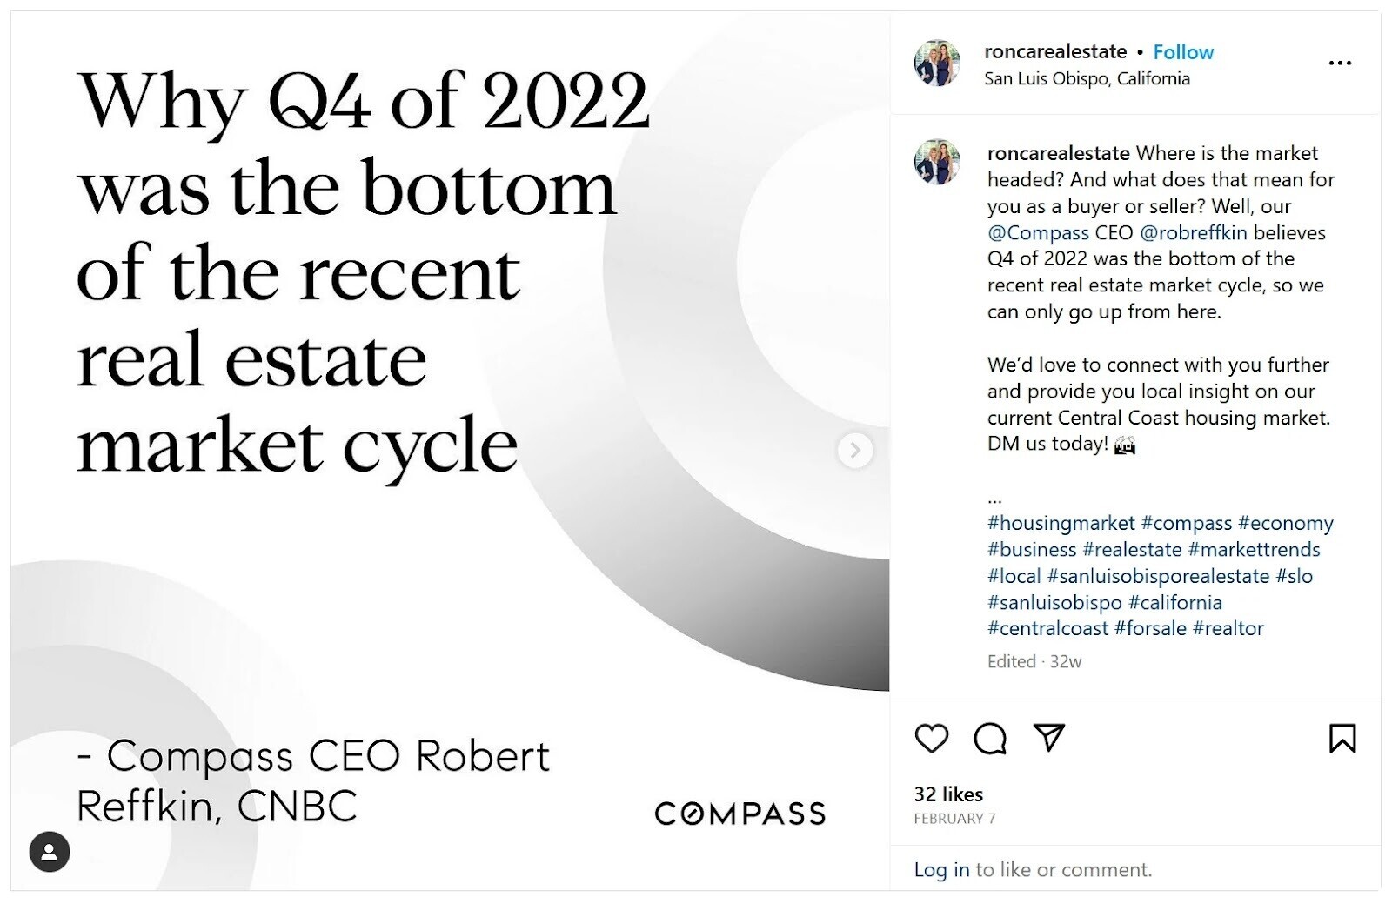Open the #sanluisobisporealestate hashtag

pos(1158,576)
